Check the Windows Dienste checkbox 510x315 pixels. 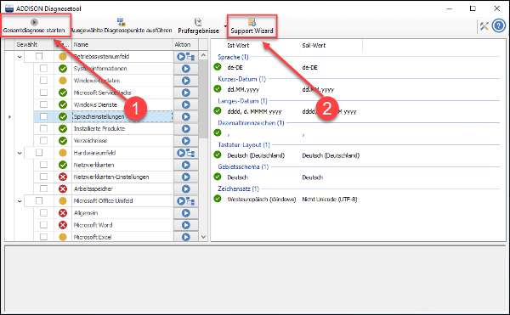coord(43,104)
